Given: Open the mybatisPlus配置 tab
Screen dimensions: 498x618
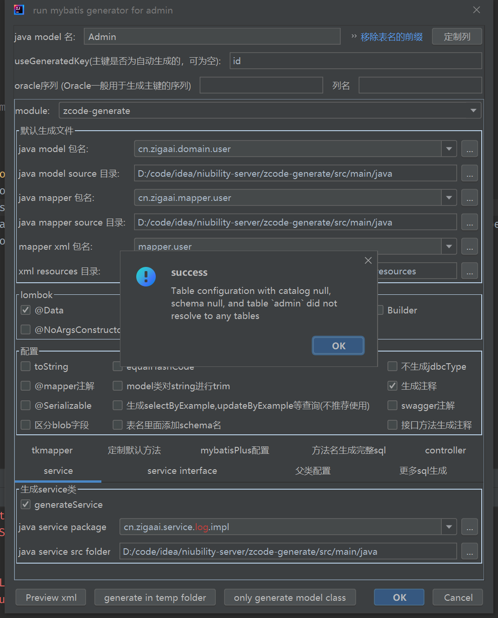Looking at the screenshot, I should point(235,450).
